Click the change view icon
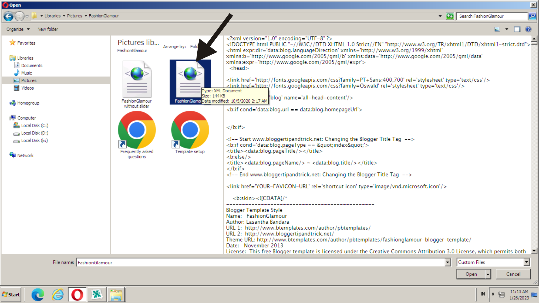 (x=497, y=29)
